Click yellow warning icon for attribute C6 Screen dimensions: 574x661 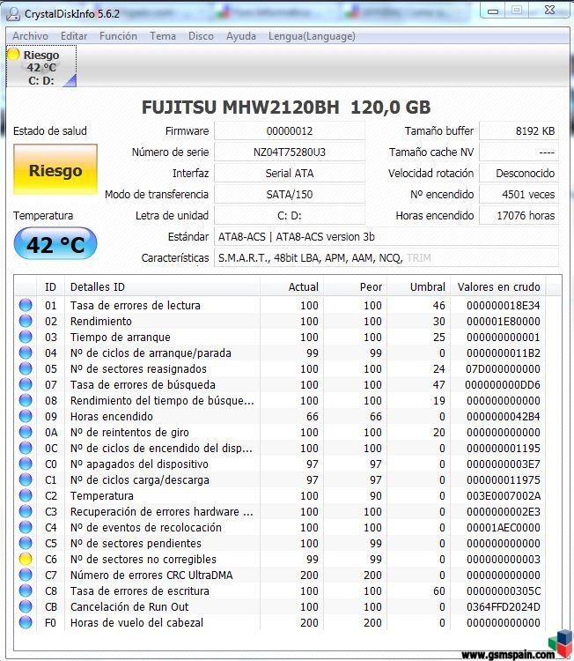coord(26,559)
